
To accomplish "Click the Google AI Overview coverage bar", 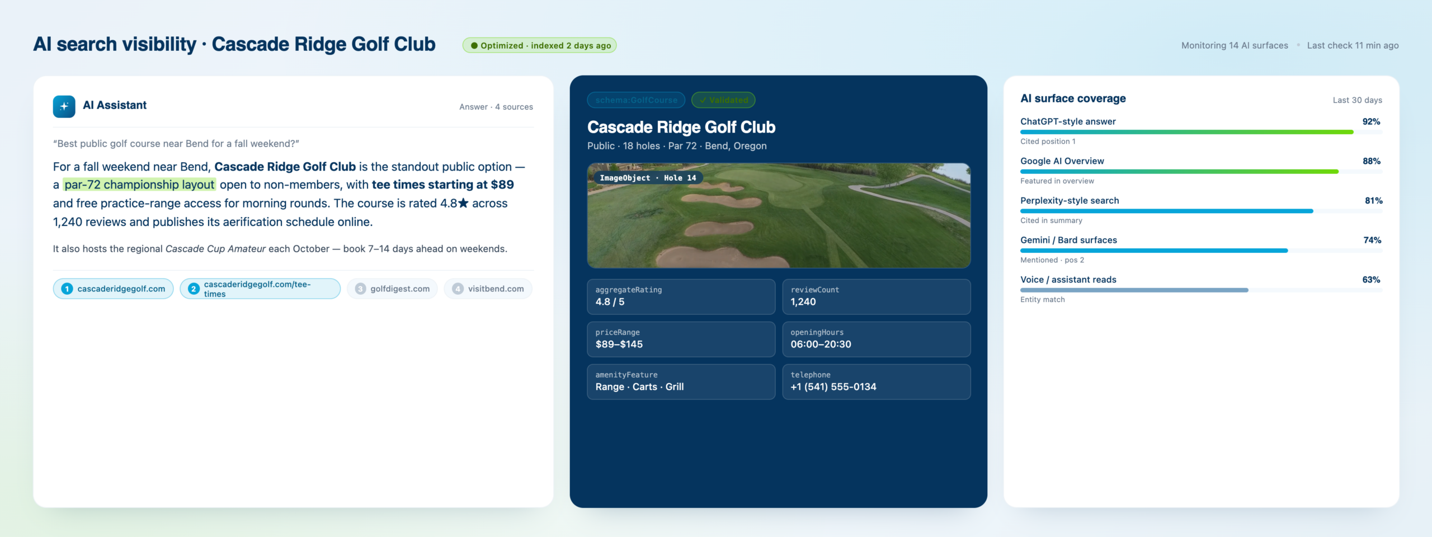I will click(1201, 172).
